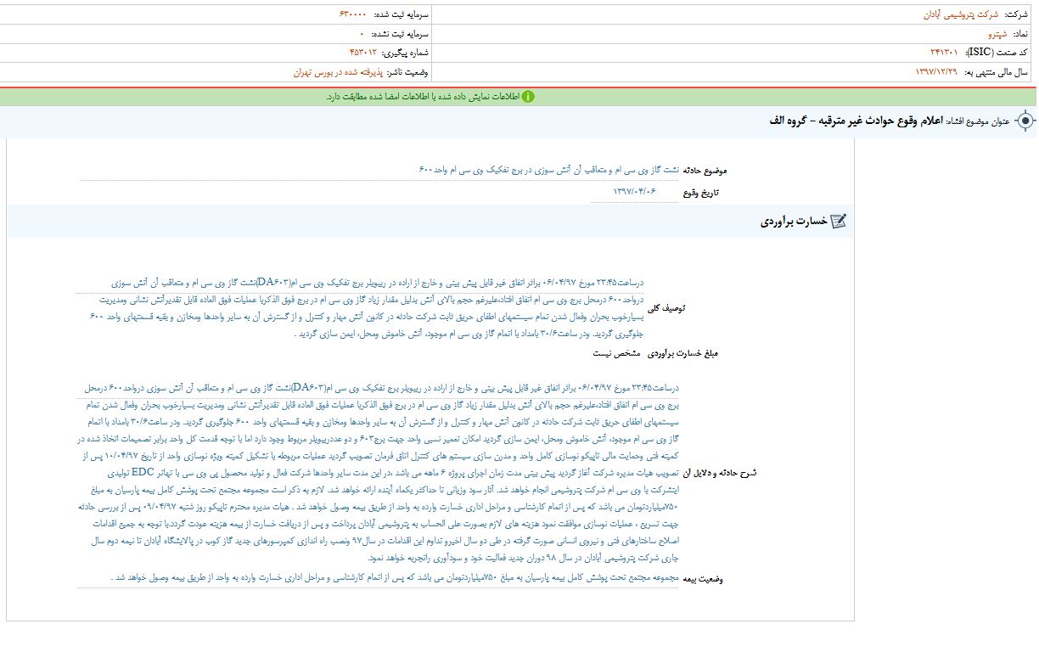The width and height of the screenshot is (1039, 652).
Task: Click the خسارت برآوردی section heading
Action: pos(794,222)
